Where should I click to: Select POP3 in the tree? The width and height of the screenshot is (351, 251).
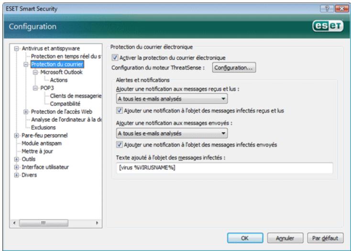click(47, 88)
